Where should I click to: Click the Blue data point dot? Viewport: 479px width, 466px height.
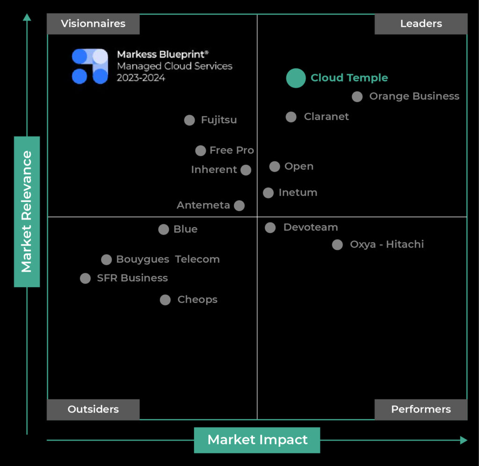[x=163, y=229]
